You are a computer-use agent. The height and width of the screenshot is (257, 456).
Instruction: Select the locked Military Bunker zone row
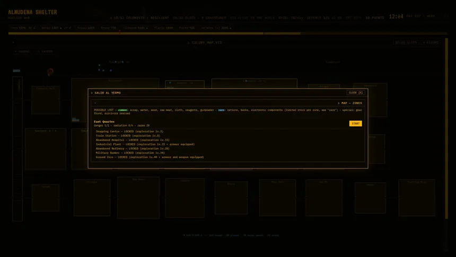point(130,153)
